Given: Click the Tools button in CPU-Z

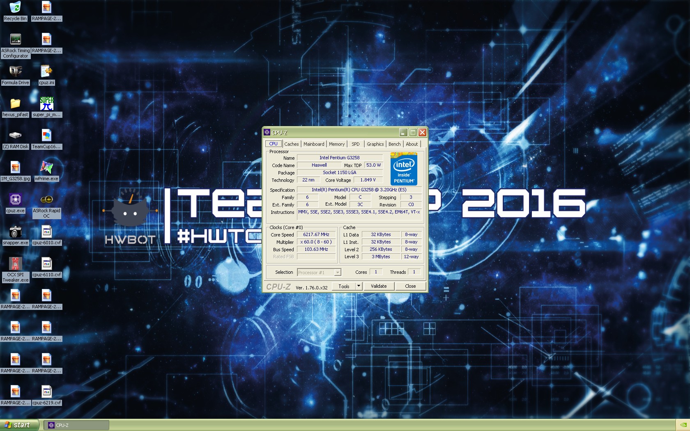Looking at the screenshot, I should [344, 286].
